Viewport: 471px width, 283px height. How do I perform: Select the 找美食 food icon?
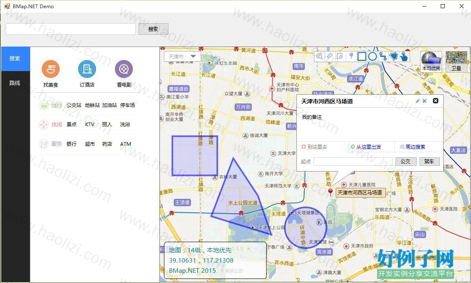50,69
